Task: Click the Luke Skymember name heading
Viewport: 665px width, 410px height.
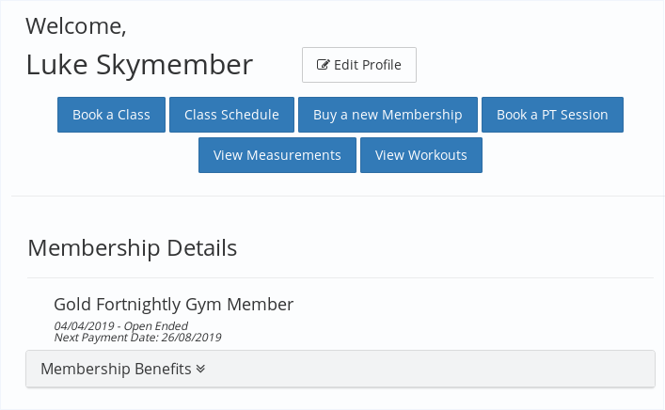Action: point(139,64)
